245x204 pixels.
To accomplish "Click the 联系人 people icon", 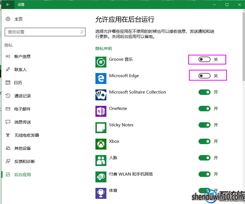I will coord(8,69).
